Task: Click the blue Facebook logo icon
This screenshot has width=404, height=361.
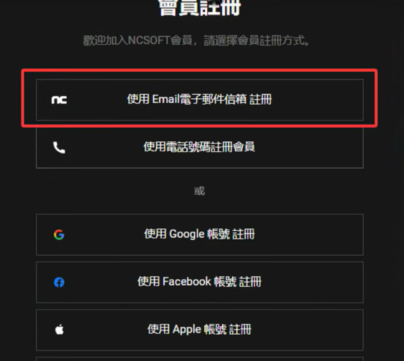Action: [x=59, y=282]
